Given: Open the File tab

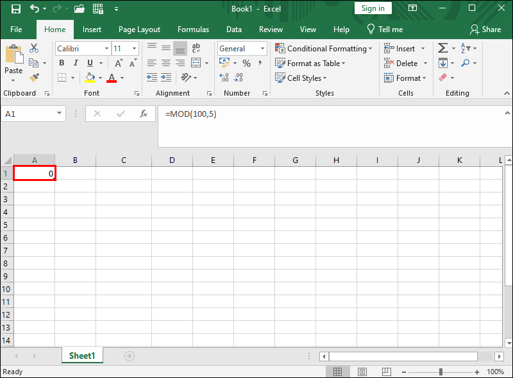Looking at the screenshot, I should pyautogui.click(x=16, y=30).
